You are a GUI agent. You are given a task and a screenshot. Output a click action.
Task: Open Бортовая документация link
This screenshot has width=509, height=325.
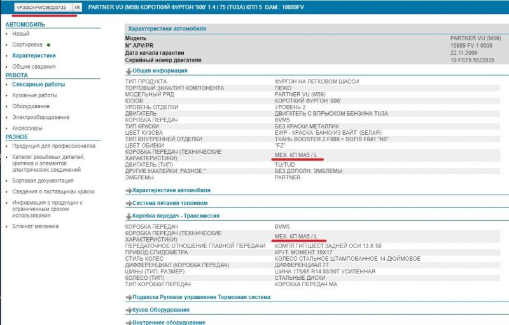click(x=43, y=181)
